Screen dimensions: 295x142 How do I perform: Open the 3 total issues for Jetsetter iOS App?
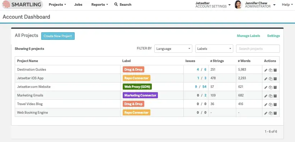205,78
